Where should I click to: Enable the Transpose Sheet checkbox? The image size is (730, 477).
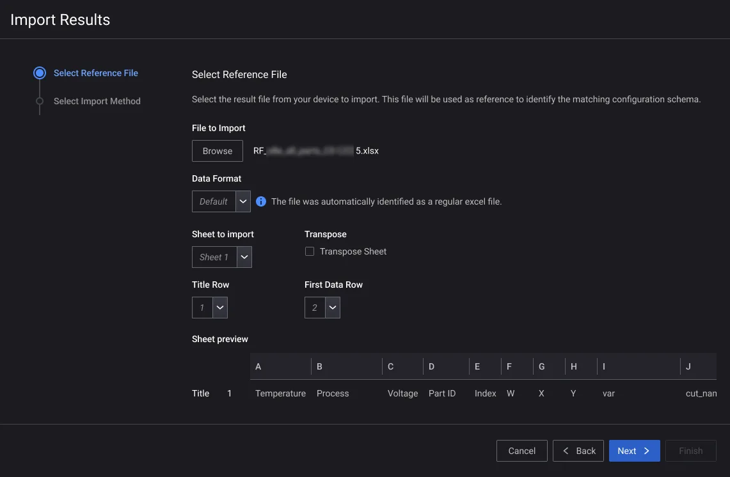pos(309,251)
